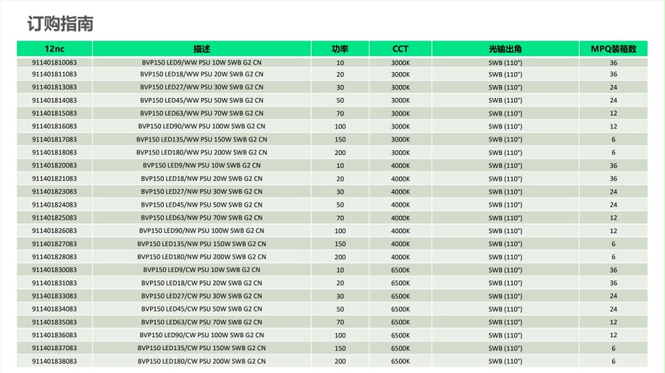
Task: Click part number 911401818083
Action: click(x=54, y=153)
